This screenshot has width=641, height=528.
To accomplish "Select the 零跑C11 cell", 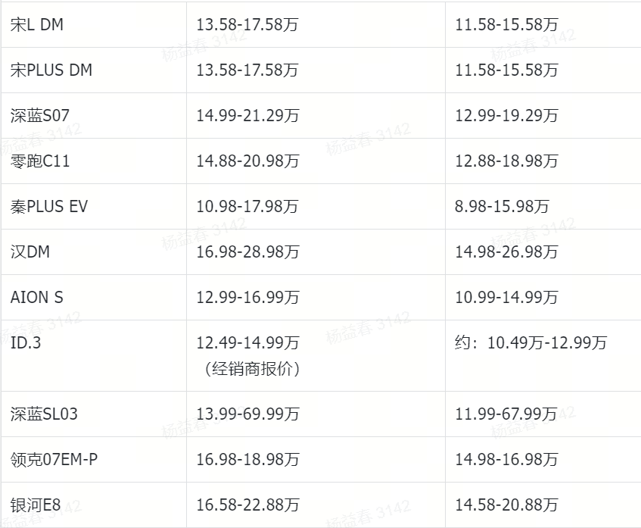I will click(x=40, y=161).
